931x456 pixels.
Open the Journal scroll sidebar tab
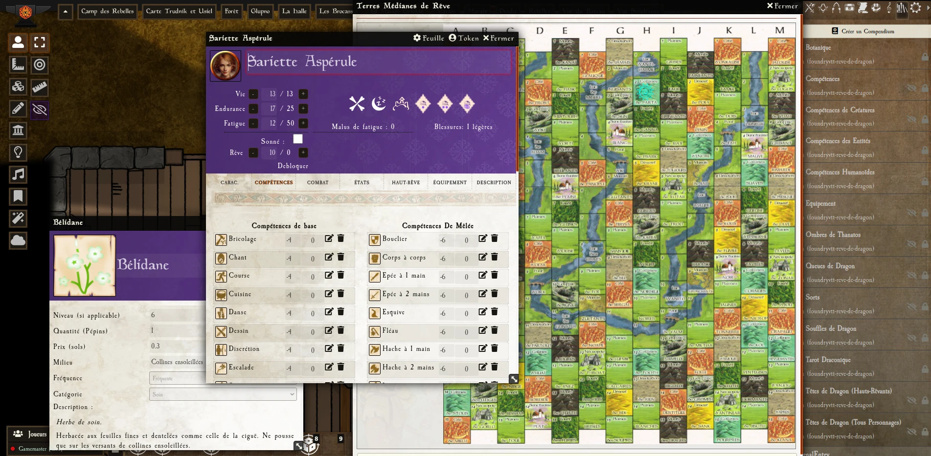point(863,7)
